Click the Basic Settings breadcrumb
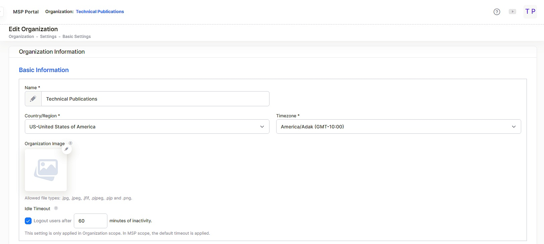544x244 pixels. point(77,37)
